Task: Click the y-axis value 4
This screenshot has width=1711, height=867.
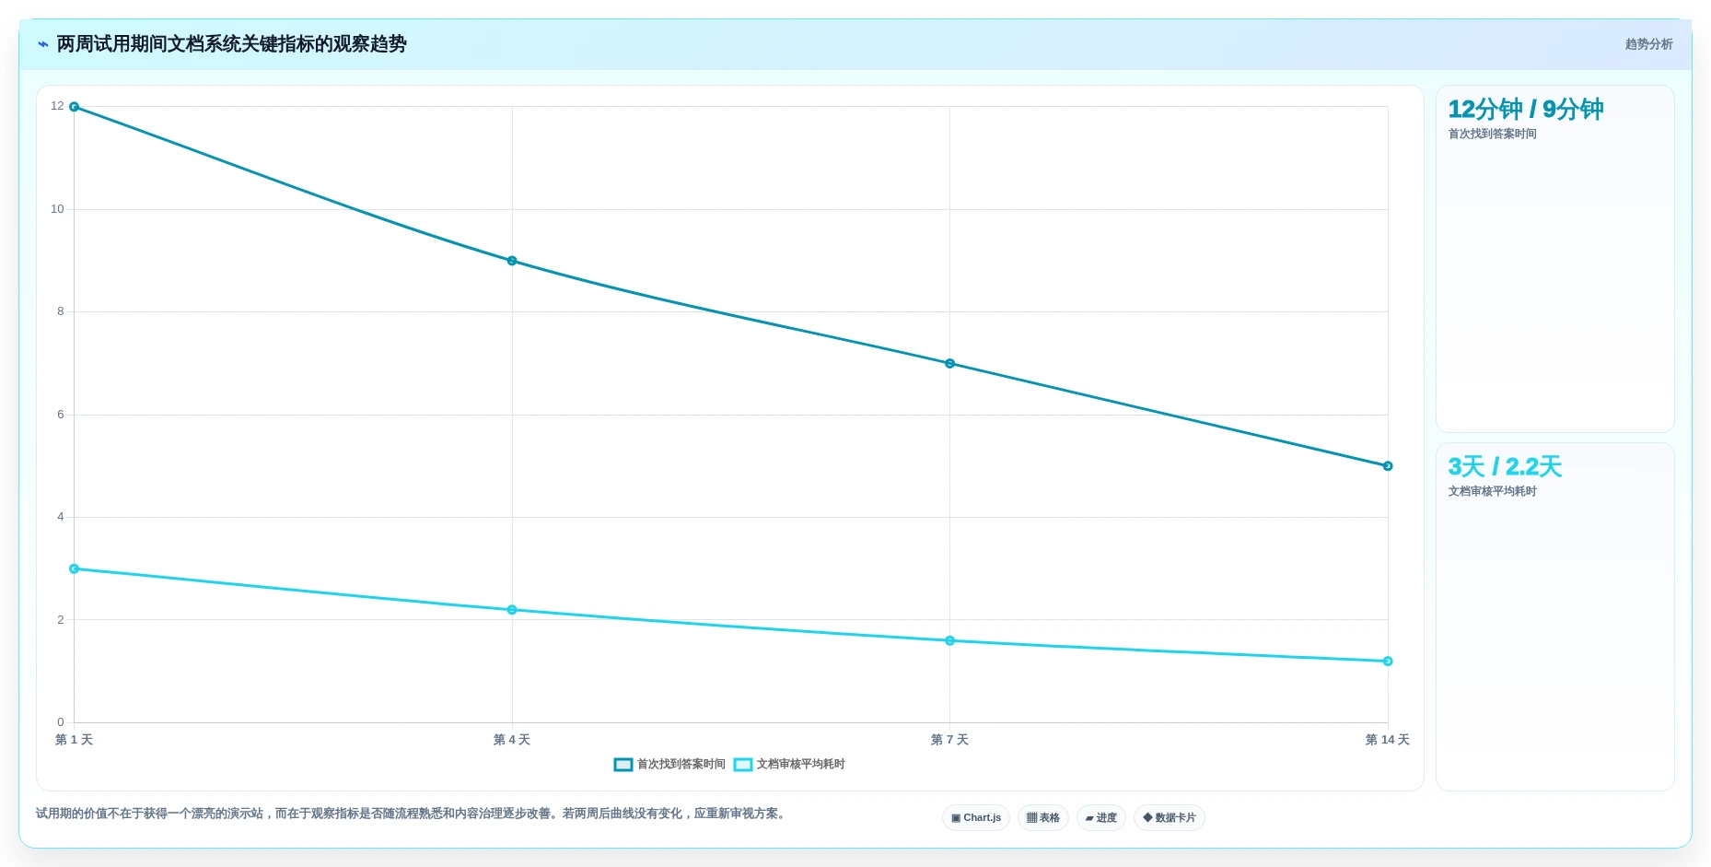Action: click(61, 517)
